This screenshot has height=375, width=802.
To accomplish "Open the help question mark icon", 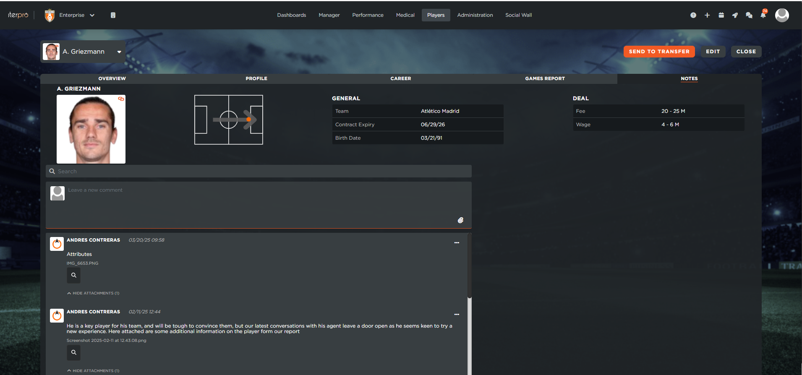I will [x=693, y=15].
